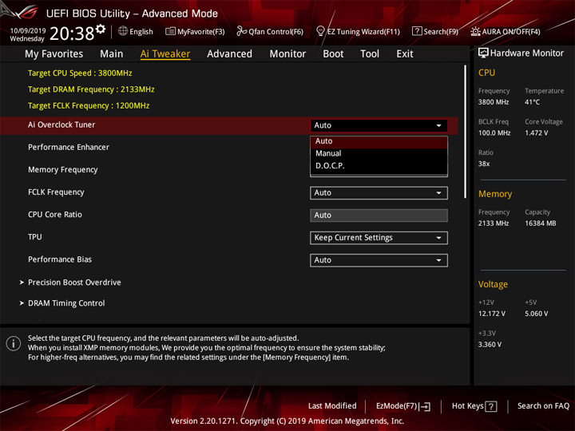The width and height of the screenshot is (575, 431).
Task: Choose Auto in overclock tuner list
Action: [x=379, y=141]
